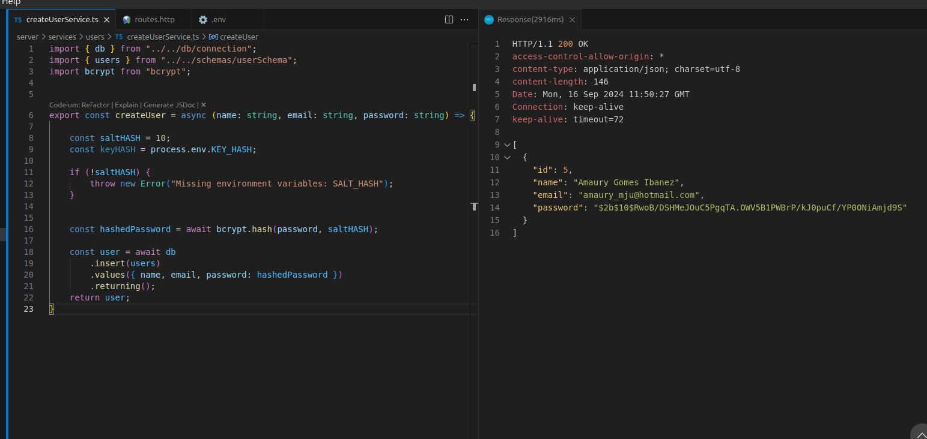Click the createUser symbol icon in breadcrumb
Image resolution: width=927 pixels, height=439 pixels.
pyautogui.click(x=213, y=37)
